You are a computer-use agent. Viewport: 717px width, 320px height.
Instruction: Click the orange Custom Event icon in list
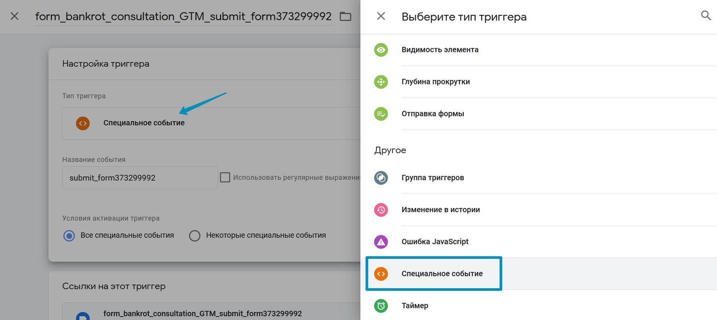click(x=381, y=274)
